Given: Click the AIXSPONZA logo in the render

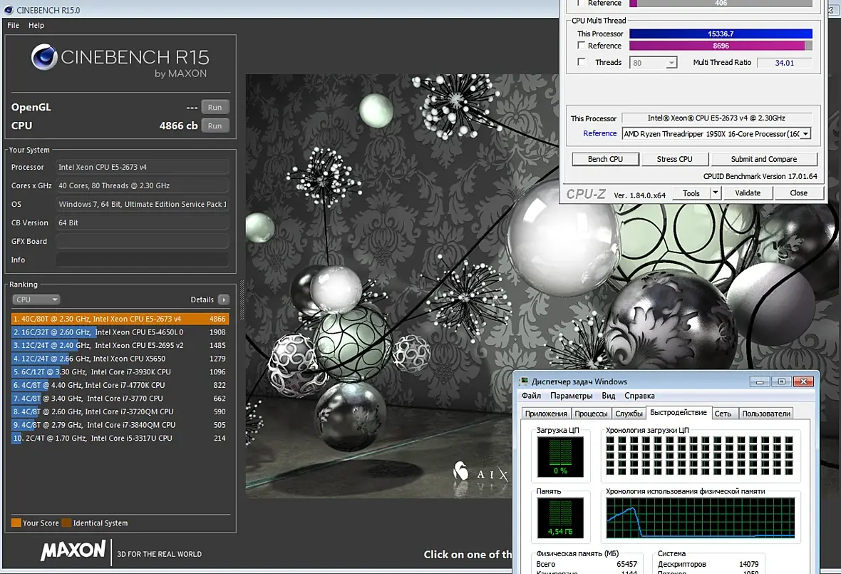Looking at the screenshot, I should (x=481, y=473).
